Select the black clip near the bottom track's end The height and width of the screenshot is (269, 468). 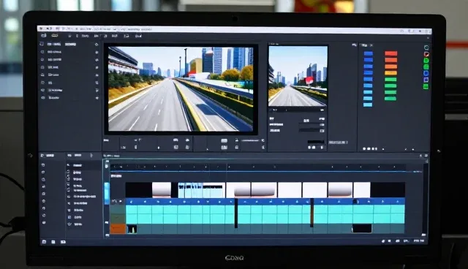tap(362, 229)
